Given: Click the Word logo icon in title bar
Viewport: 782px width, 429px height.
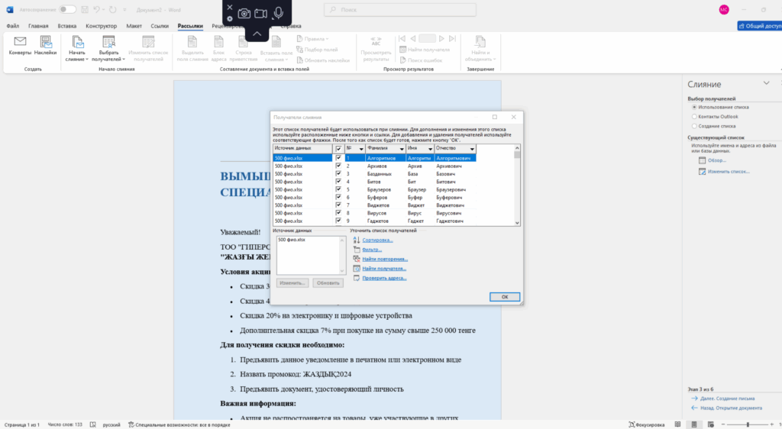Looking at the screenshot, I should click(9, 9).
